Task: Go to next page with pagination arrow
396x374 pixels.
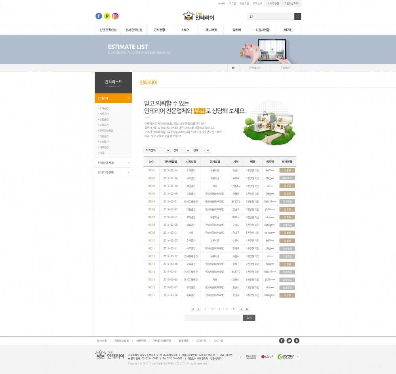Action: [x=241, y=309]
